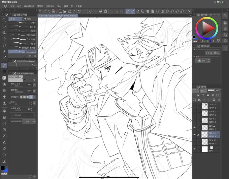Image resolution: width=229 pixels, height=179 pixels.
Task: Click black main color swatch in left toolbar
Action: (3, 168)
